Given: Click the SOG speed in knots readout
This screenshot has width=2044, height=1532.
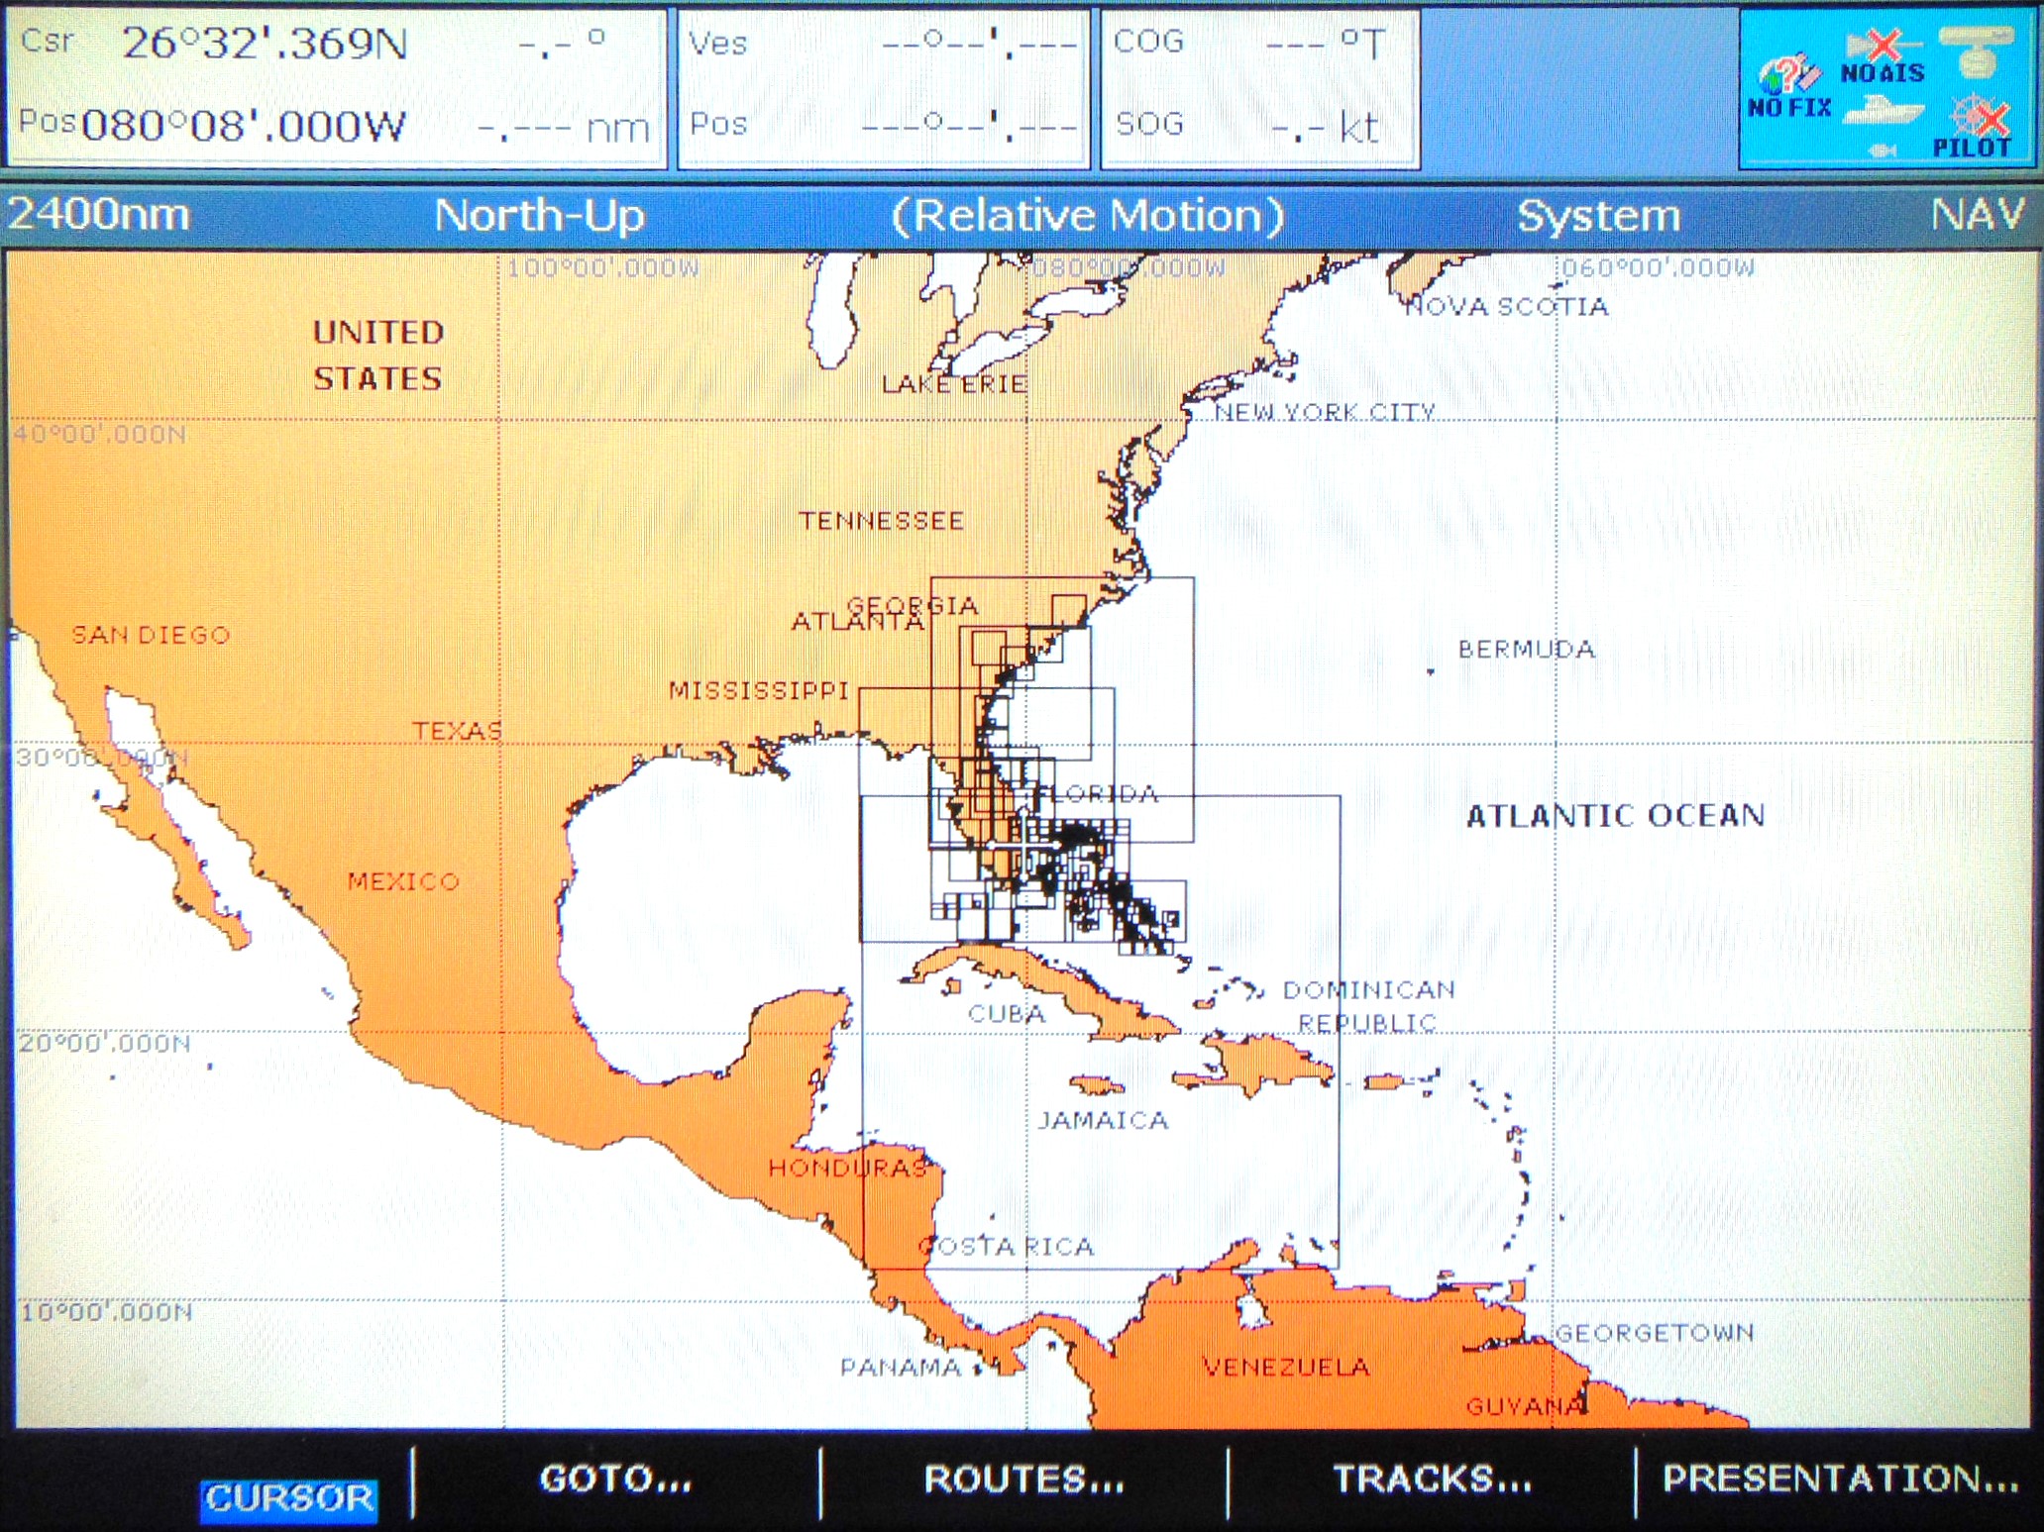Looking at the screenshot, I should (x=1246, y=126).
